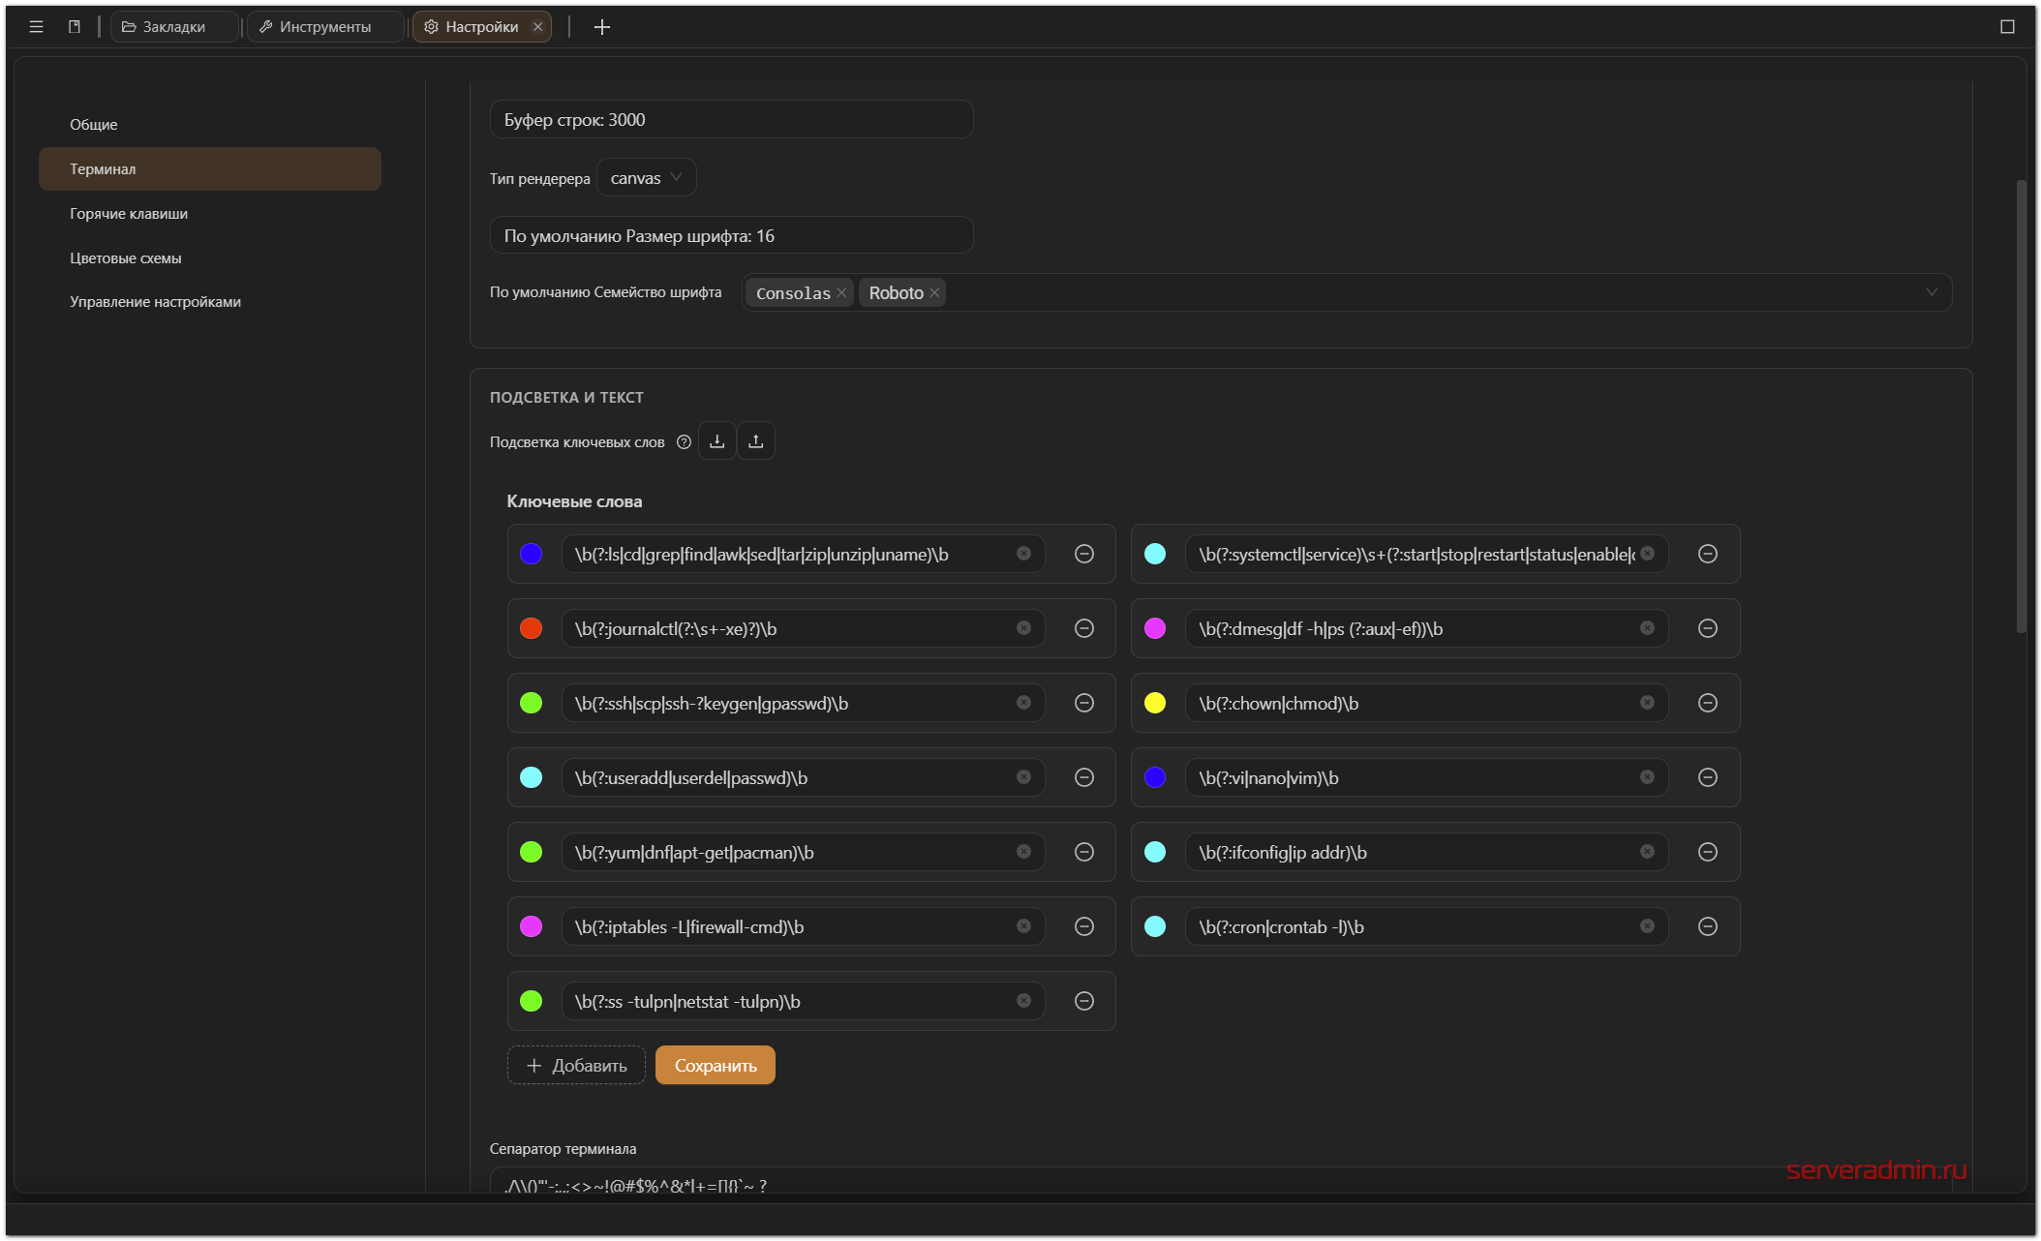Delete the useradd|userdel keyword row
The height and width of the screenshot is (1241, 2041).
tap(1084, 777)
